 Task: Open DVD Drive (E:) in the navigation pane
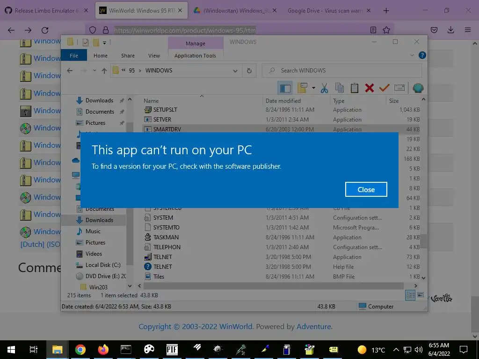click(105, 276)
